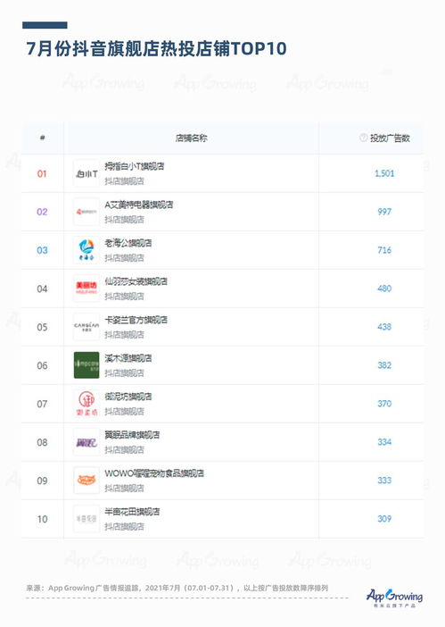The image size is (445, 627).
Task: Click the 1,501 ad count value
Action: point(384,173)
